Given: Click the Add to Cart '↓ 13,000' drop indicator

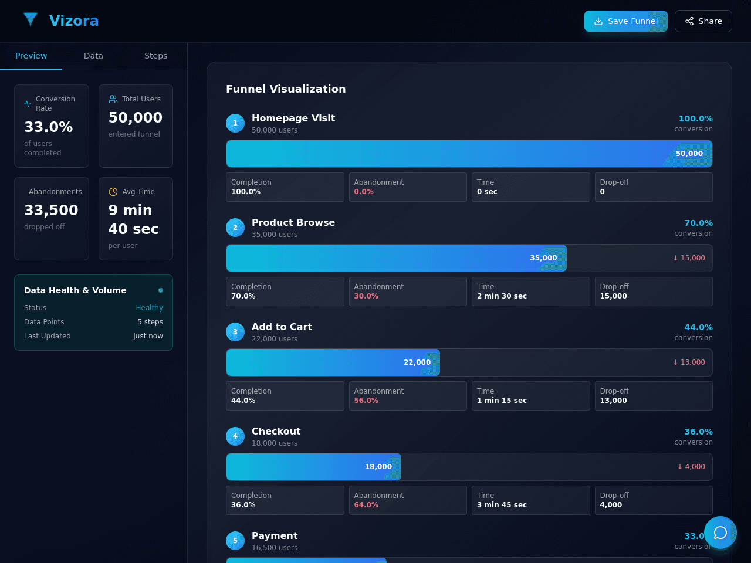Looking at the screenshot, I should point(689,362).
